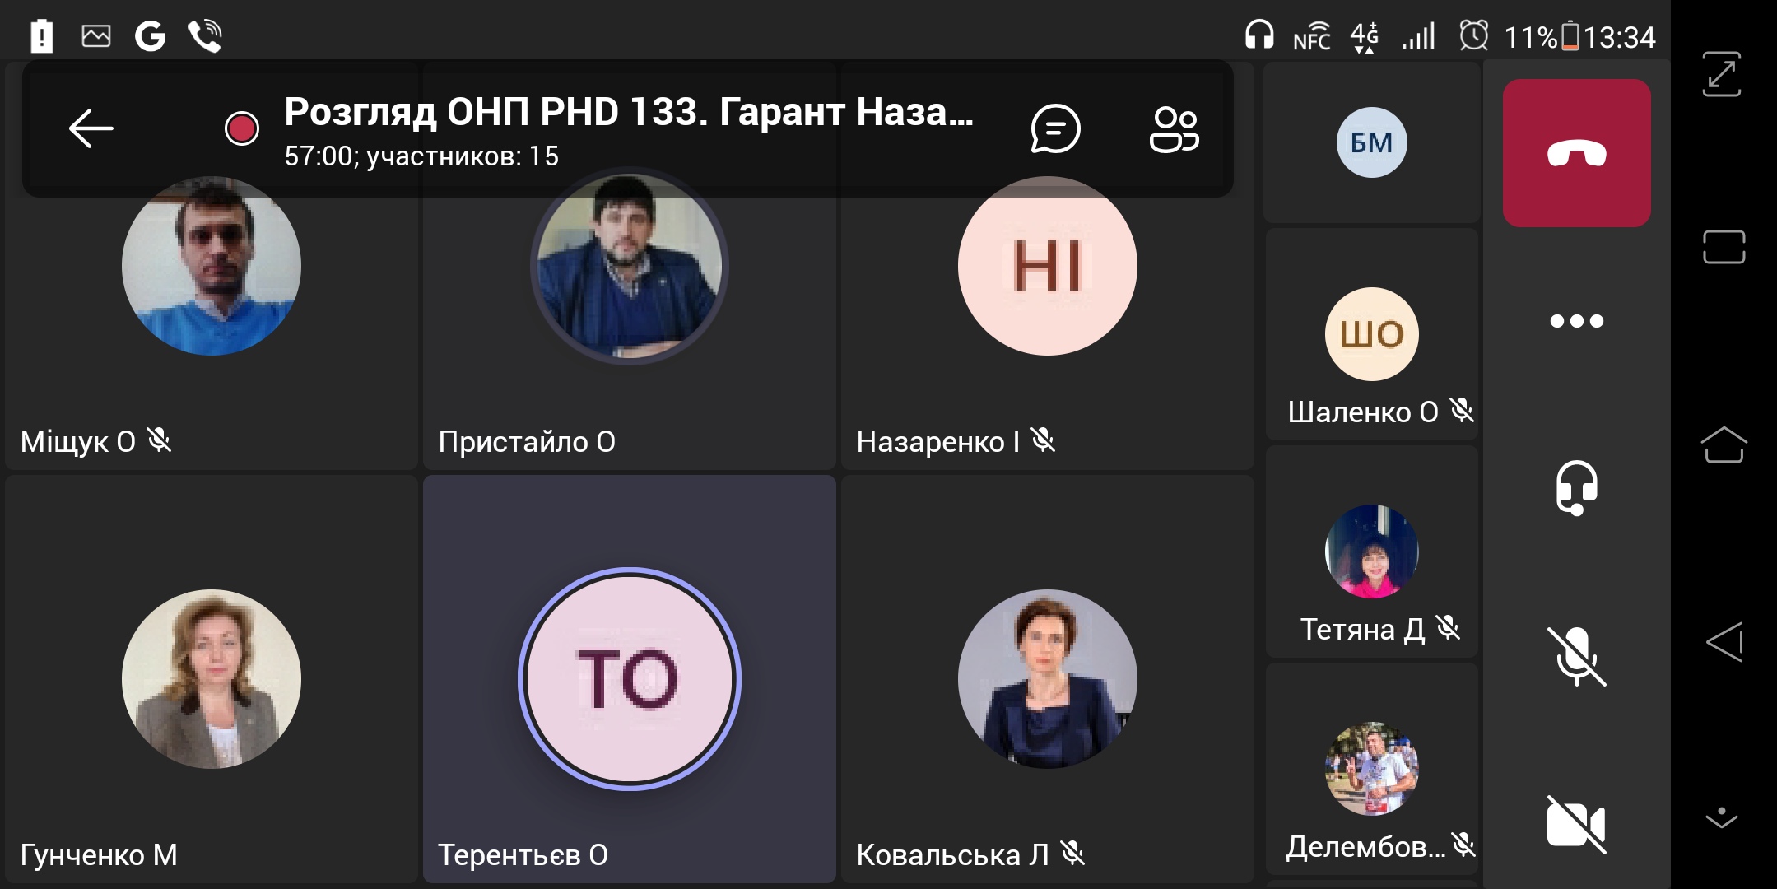Tap the recording indicator red dot

pos(242,129)
